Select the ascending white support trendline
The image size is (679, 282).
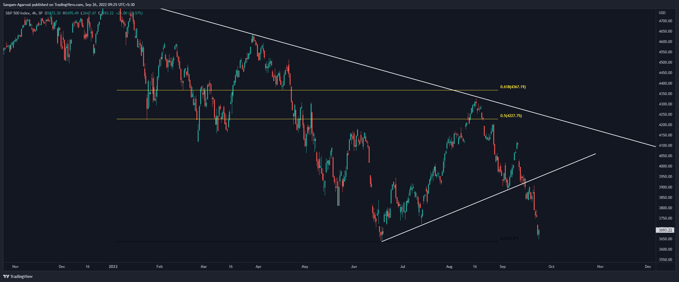click(x=489, y=198)
